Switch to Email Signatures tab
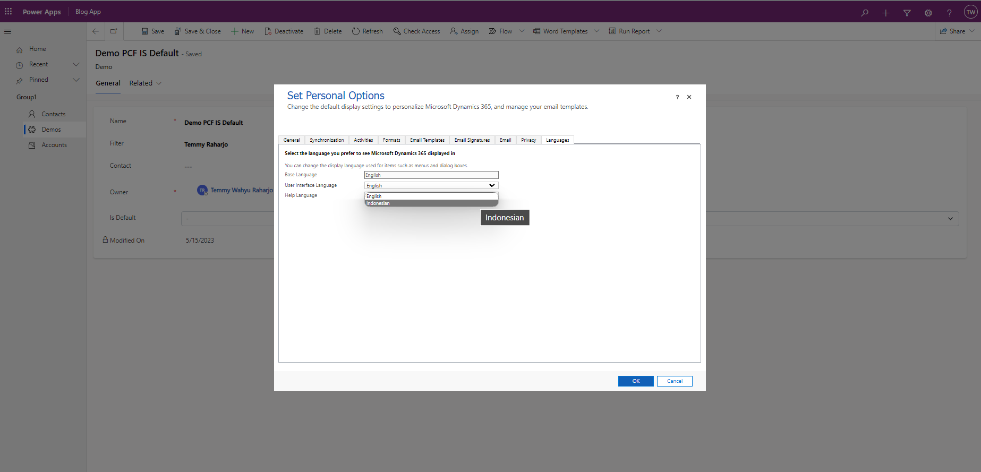 [472, 140]
